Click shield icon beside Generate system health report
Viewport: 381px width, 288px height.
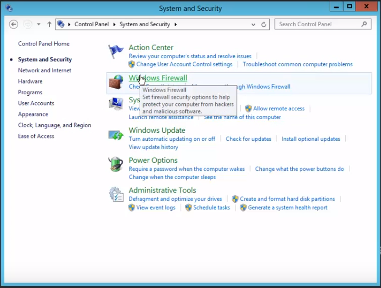tap(243, 208)
